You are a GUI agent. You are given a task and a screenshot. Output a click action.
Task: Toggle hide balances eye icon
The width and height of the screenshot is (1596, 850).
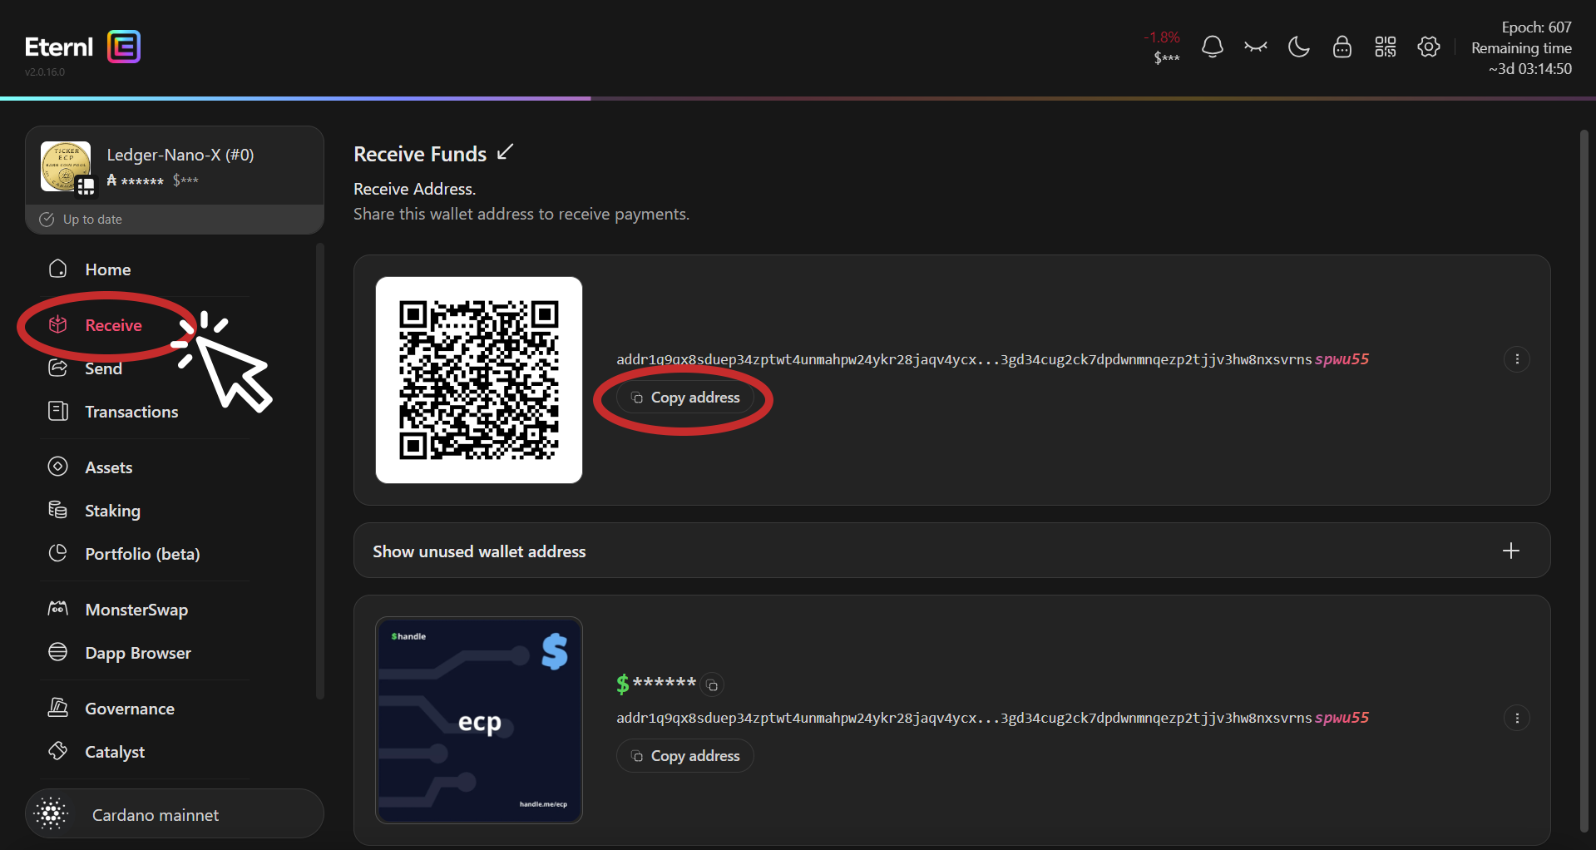pos(1255,47)
